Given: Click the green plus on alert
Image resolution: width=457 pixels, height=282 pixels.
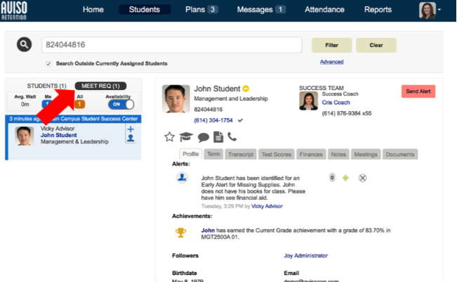Looking at the screenshot, I should point(345,177).
